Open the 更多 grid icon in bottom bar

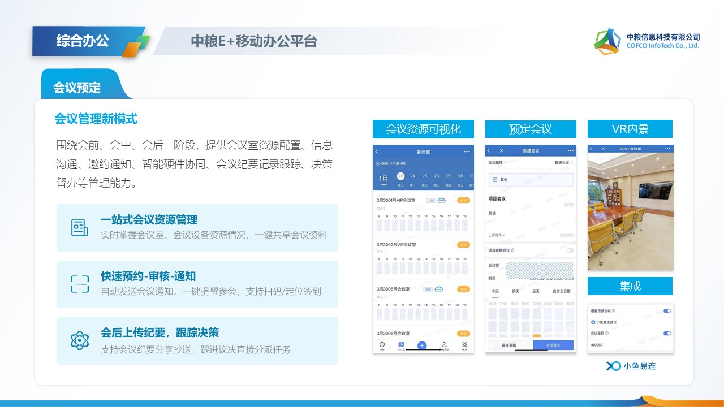point(464,345)
